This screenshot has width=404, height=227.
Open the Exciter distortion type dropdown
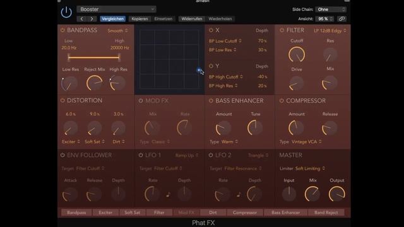71,141
